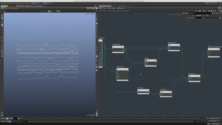Select the global1 node
The height and width of the screenshot is (125, 222).
[101, 40]
